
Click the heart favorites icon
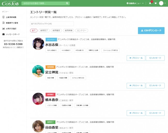click(156, 3)
